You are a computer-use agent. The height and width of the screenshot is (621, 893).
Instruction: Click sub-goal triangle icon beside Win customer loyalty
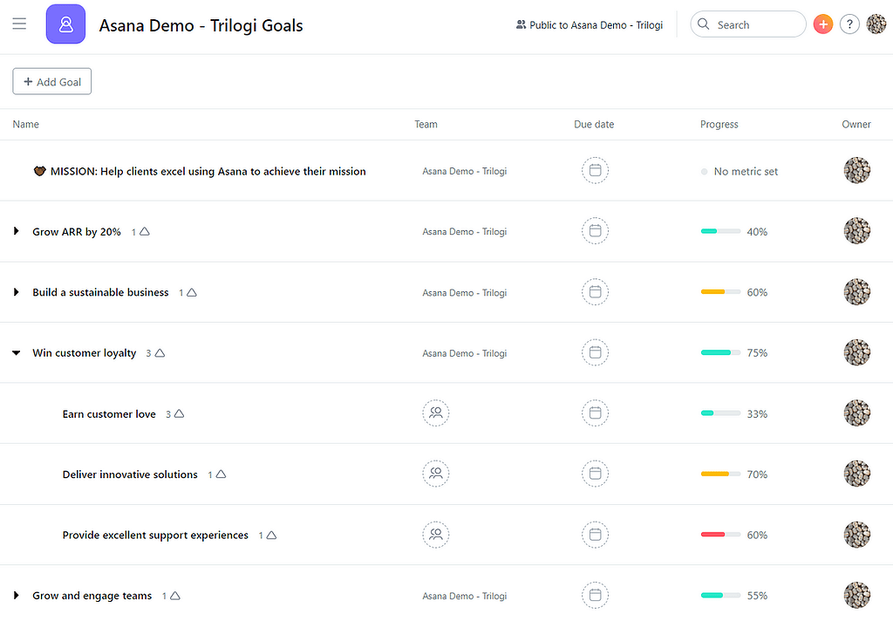(x=160, y=352)
